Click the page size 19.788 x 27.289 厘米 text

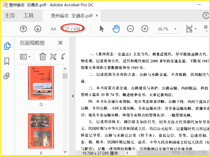[x=100, y=153]
